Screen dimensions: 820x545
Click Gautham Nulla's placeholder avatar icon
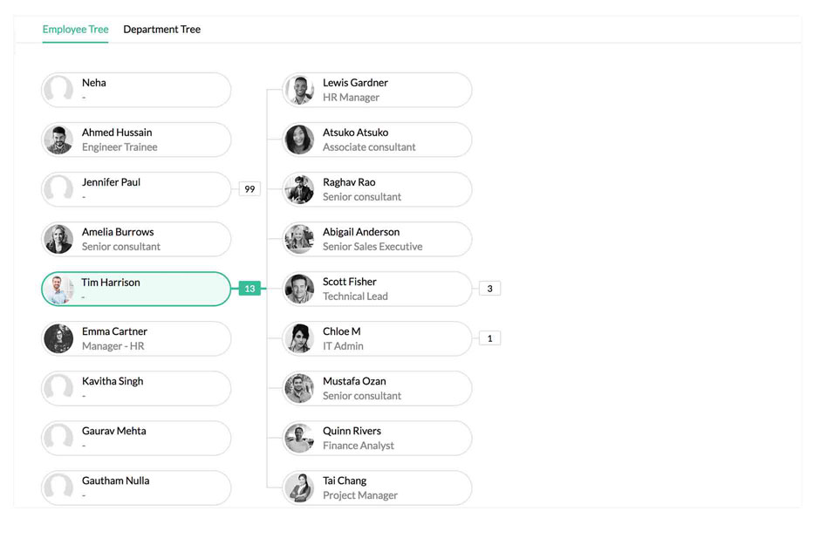58,487
